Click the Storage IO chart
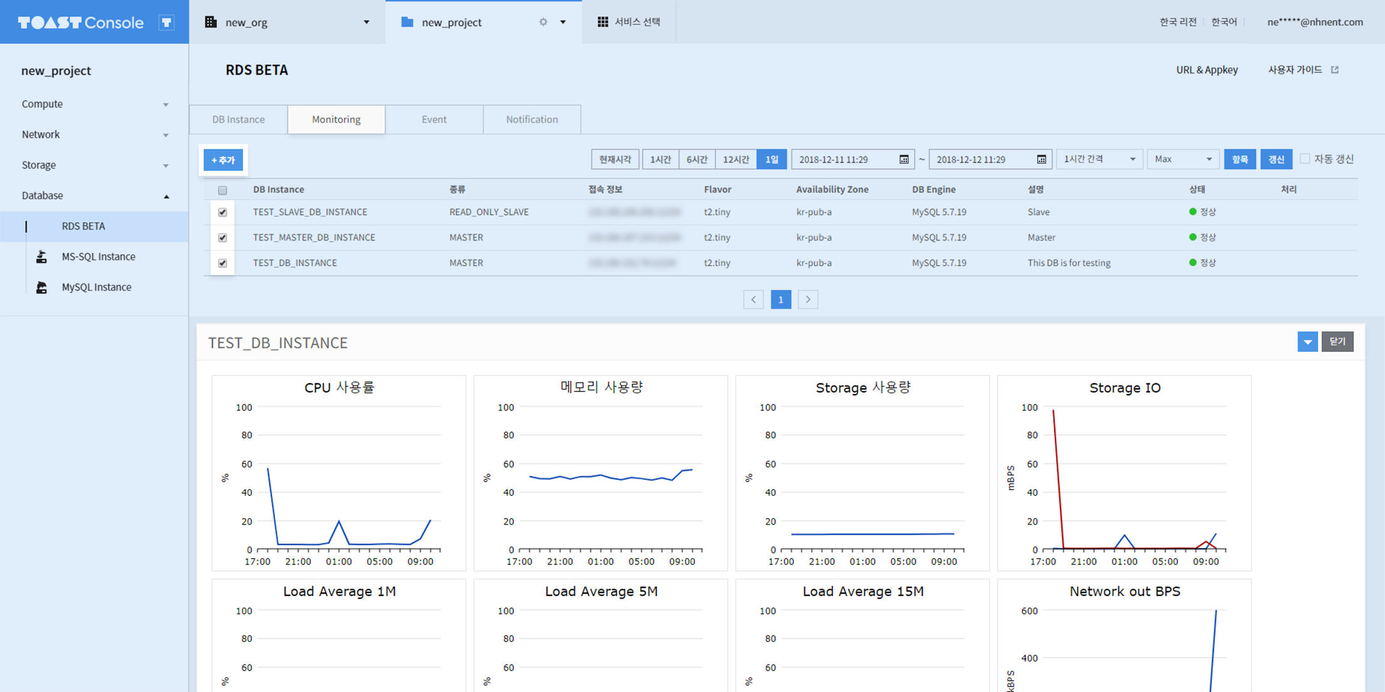1385x692 pixels. 1124,473
